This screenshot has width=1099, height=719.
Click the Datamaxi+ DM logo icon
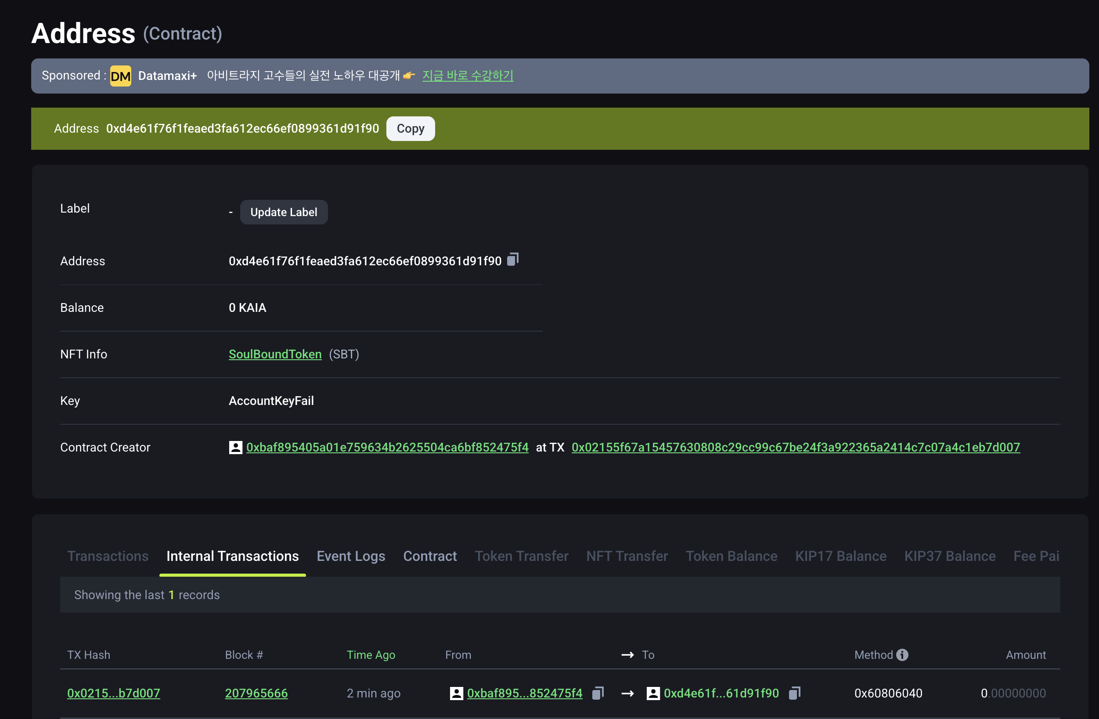coord(120,76)
